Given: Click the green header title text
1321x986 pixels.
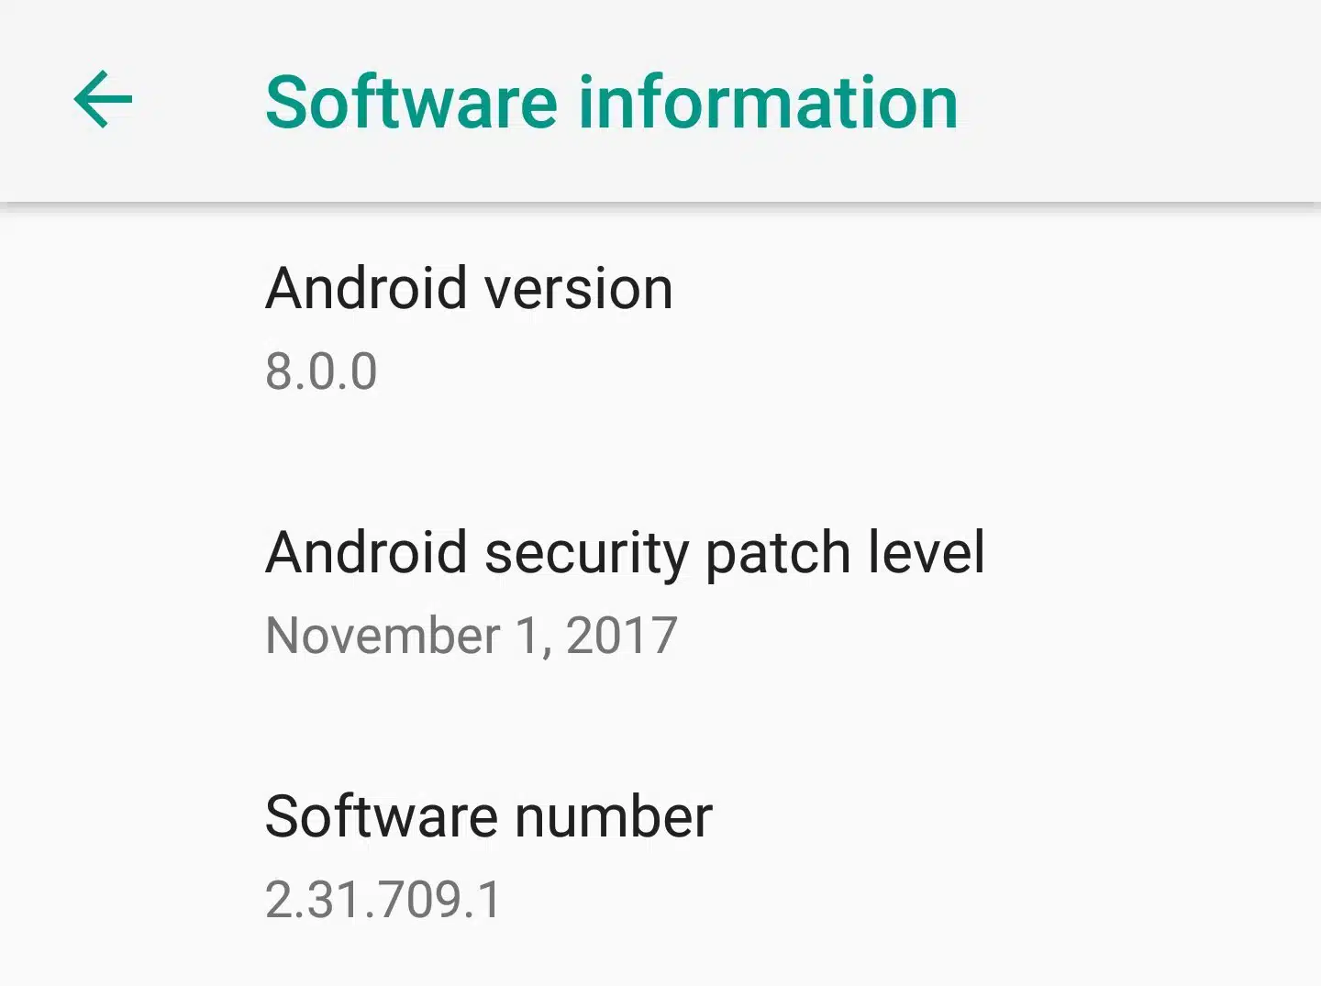Looking at the screenshot, I should (x=612, y=102).
